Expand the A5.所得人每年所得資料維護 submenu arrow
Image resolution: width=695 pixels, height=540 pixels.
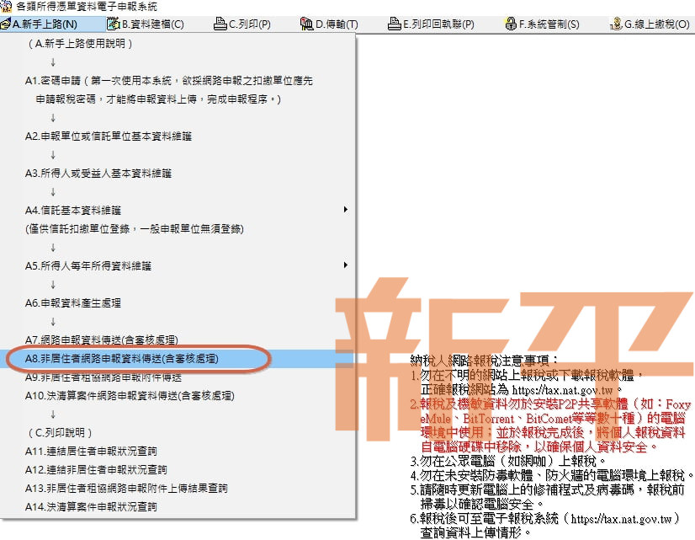[346, 265]
